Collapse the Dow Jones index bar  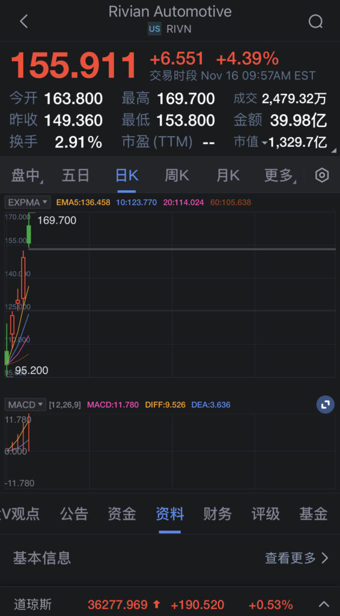click(324, 604)
